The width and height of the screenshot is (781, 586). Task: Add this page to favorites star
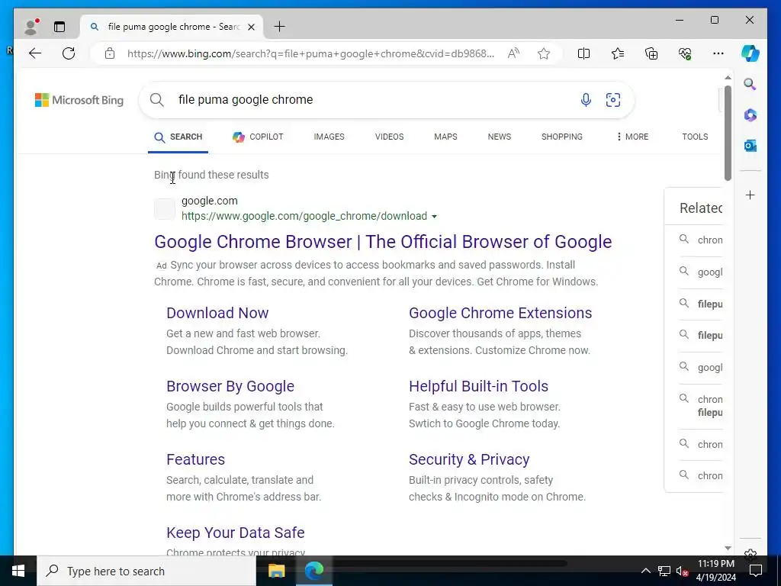pyautogui.click(x=544, y=53)
